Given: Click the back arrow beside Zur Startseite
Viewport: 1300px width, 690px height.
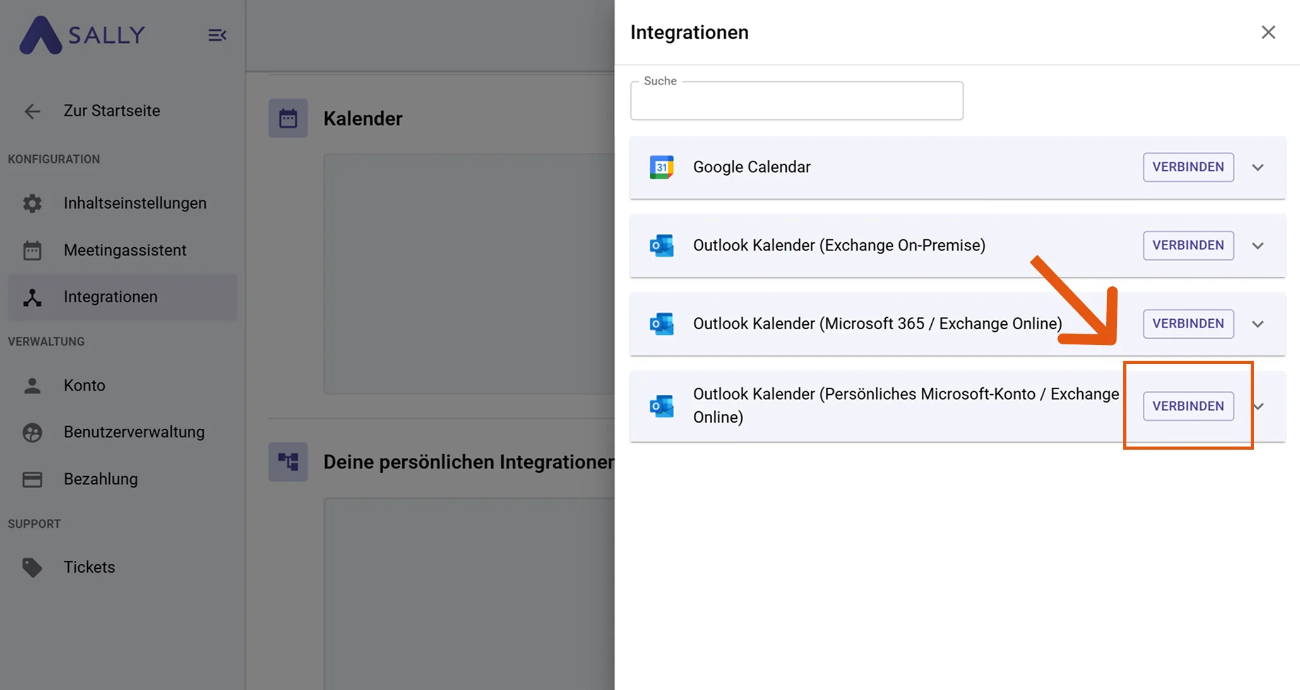Looking at the screenshot, I should [32, 112].
